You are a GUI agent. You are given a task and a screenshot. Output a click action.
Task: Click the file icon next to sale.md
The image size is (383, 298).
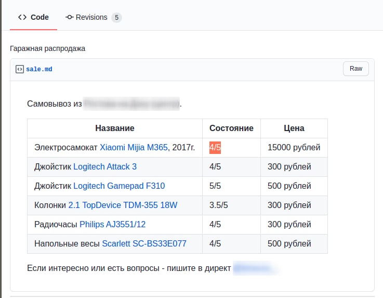tap(20, 69)
